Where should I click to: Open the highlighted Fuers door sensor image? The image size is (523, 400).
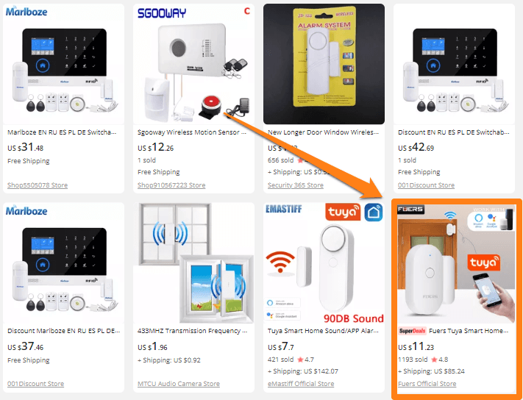[456, 264]
